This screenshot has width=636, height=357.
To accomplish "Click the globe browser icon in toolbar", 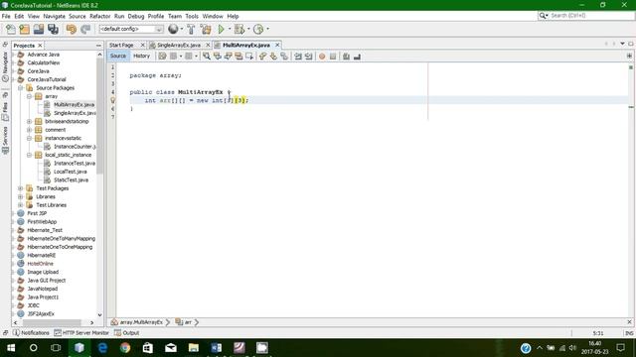I will coord(173,29).
